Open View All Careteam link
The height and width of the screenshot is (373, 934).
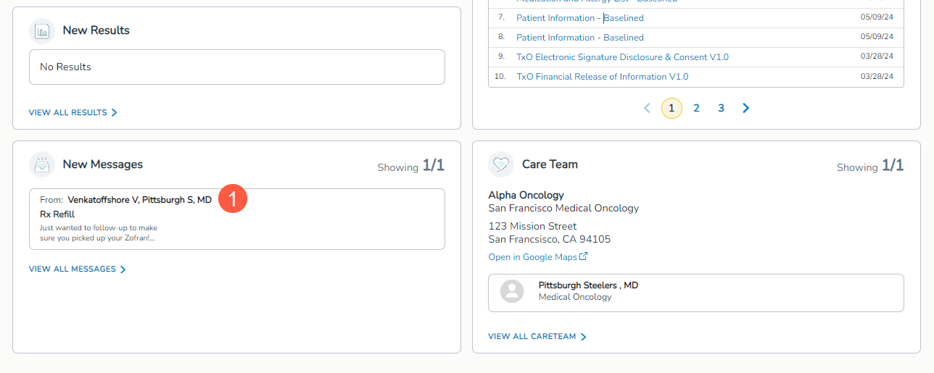click(x=537, y=336)
